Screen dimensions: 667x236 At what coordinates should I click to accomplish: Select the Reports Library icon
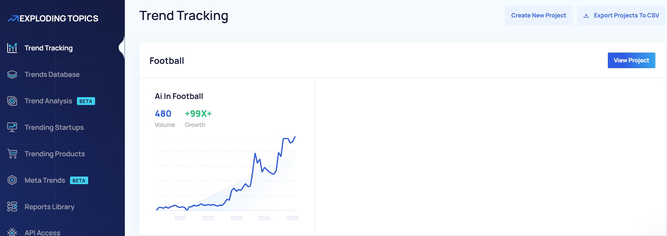pyautogui.click(x=12, y=207)
